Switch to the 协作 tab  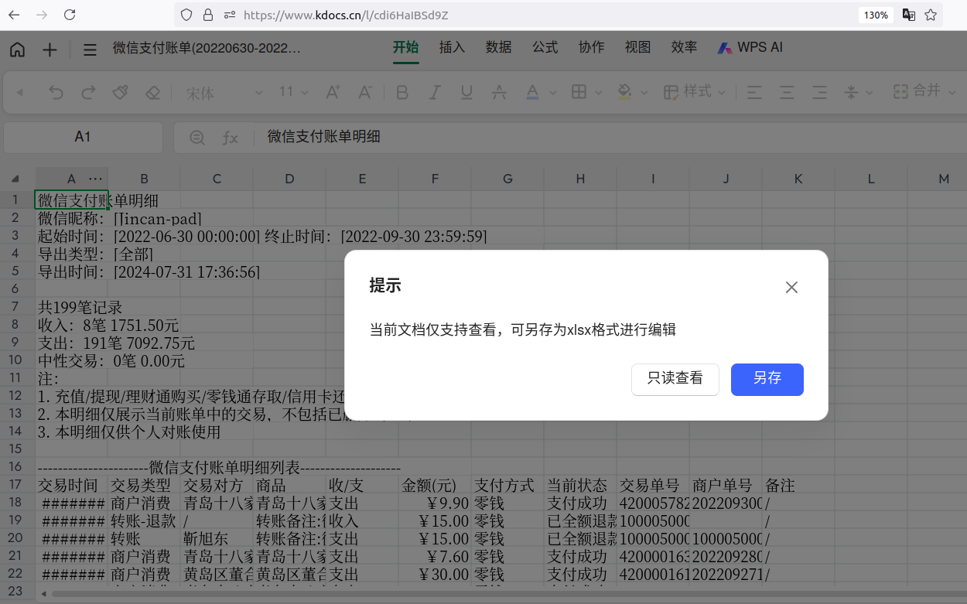[591, 48]
